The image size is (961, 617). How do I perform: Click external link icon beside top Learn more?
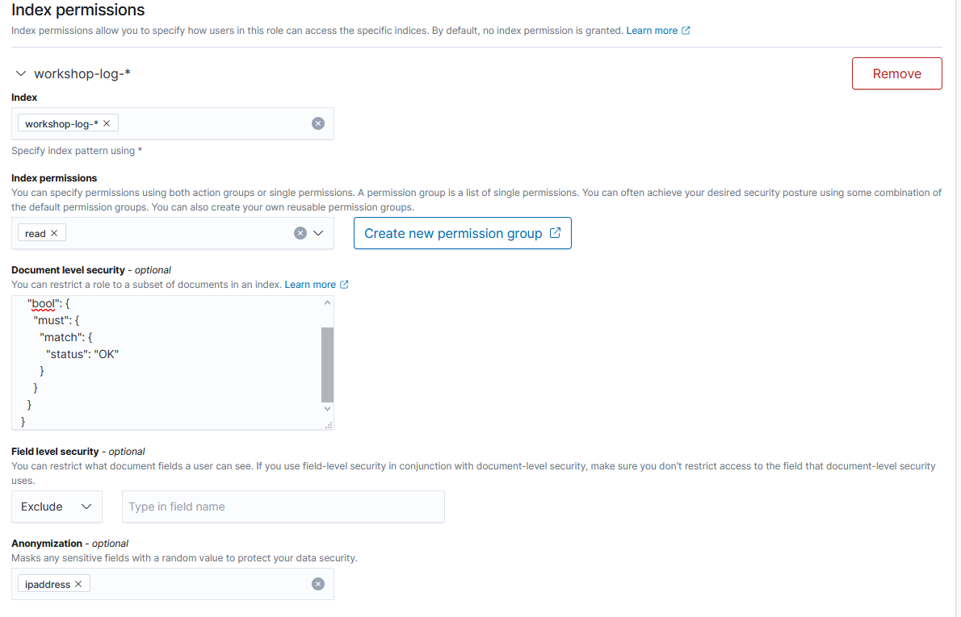click(x=686, y=31)
